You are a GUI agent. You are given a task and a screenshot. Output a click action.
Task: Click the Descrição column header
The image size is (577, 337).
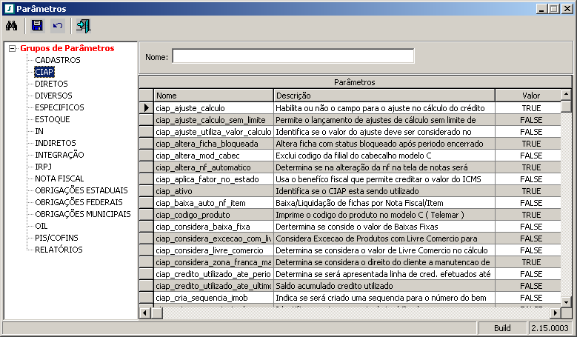click(x=384, y=96)
